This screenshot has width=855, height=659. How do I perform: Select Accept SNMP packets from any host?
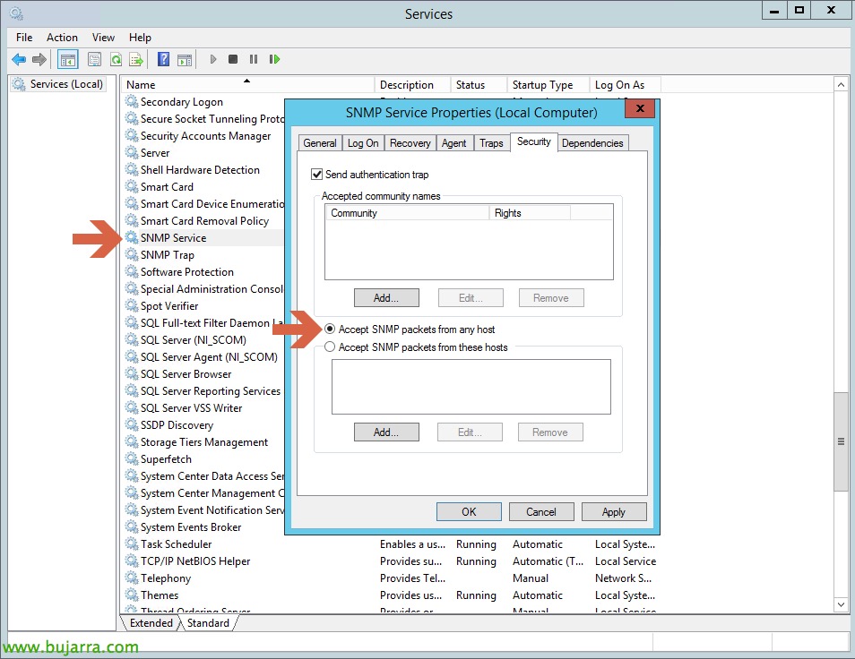coord(329,329)
